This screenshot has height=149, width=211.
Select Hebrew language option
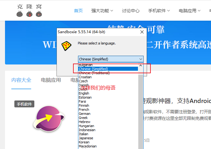pyautogui.click(x=108, y=122)
